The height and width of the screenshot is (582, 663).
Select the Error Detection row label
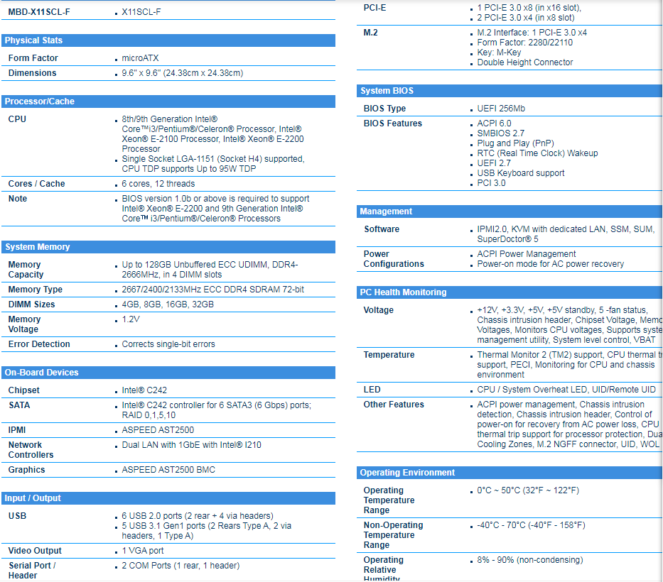click(x=39, y=344)
